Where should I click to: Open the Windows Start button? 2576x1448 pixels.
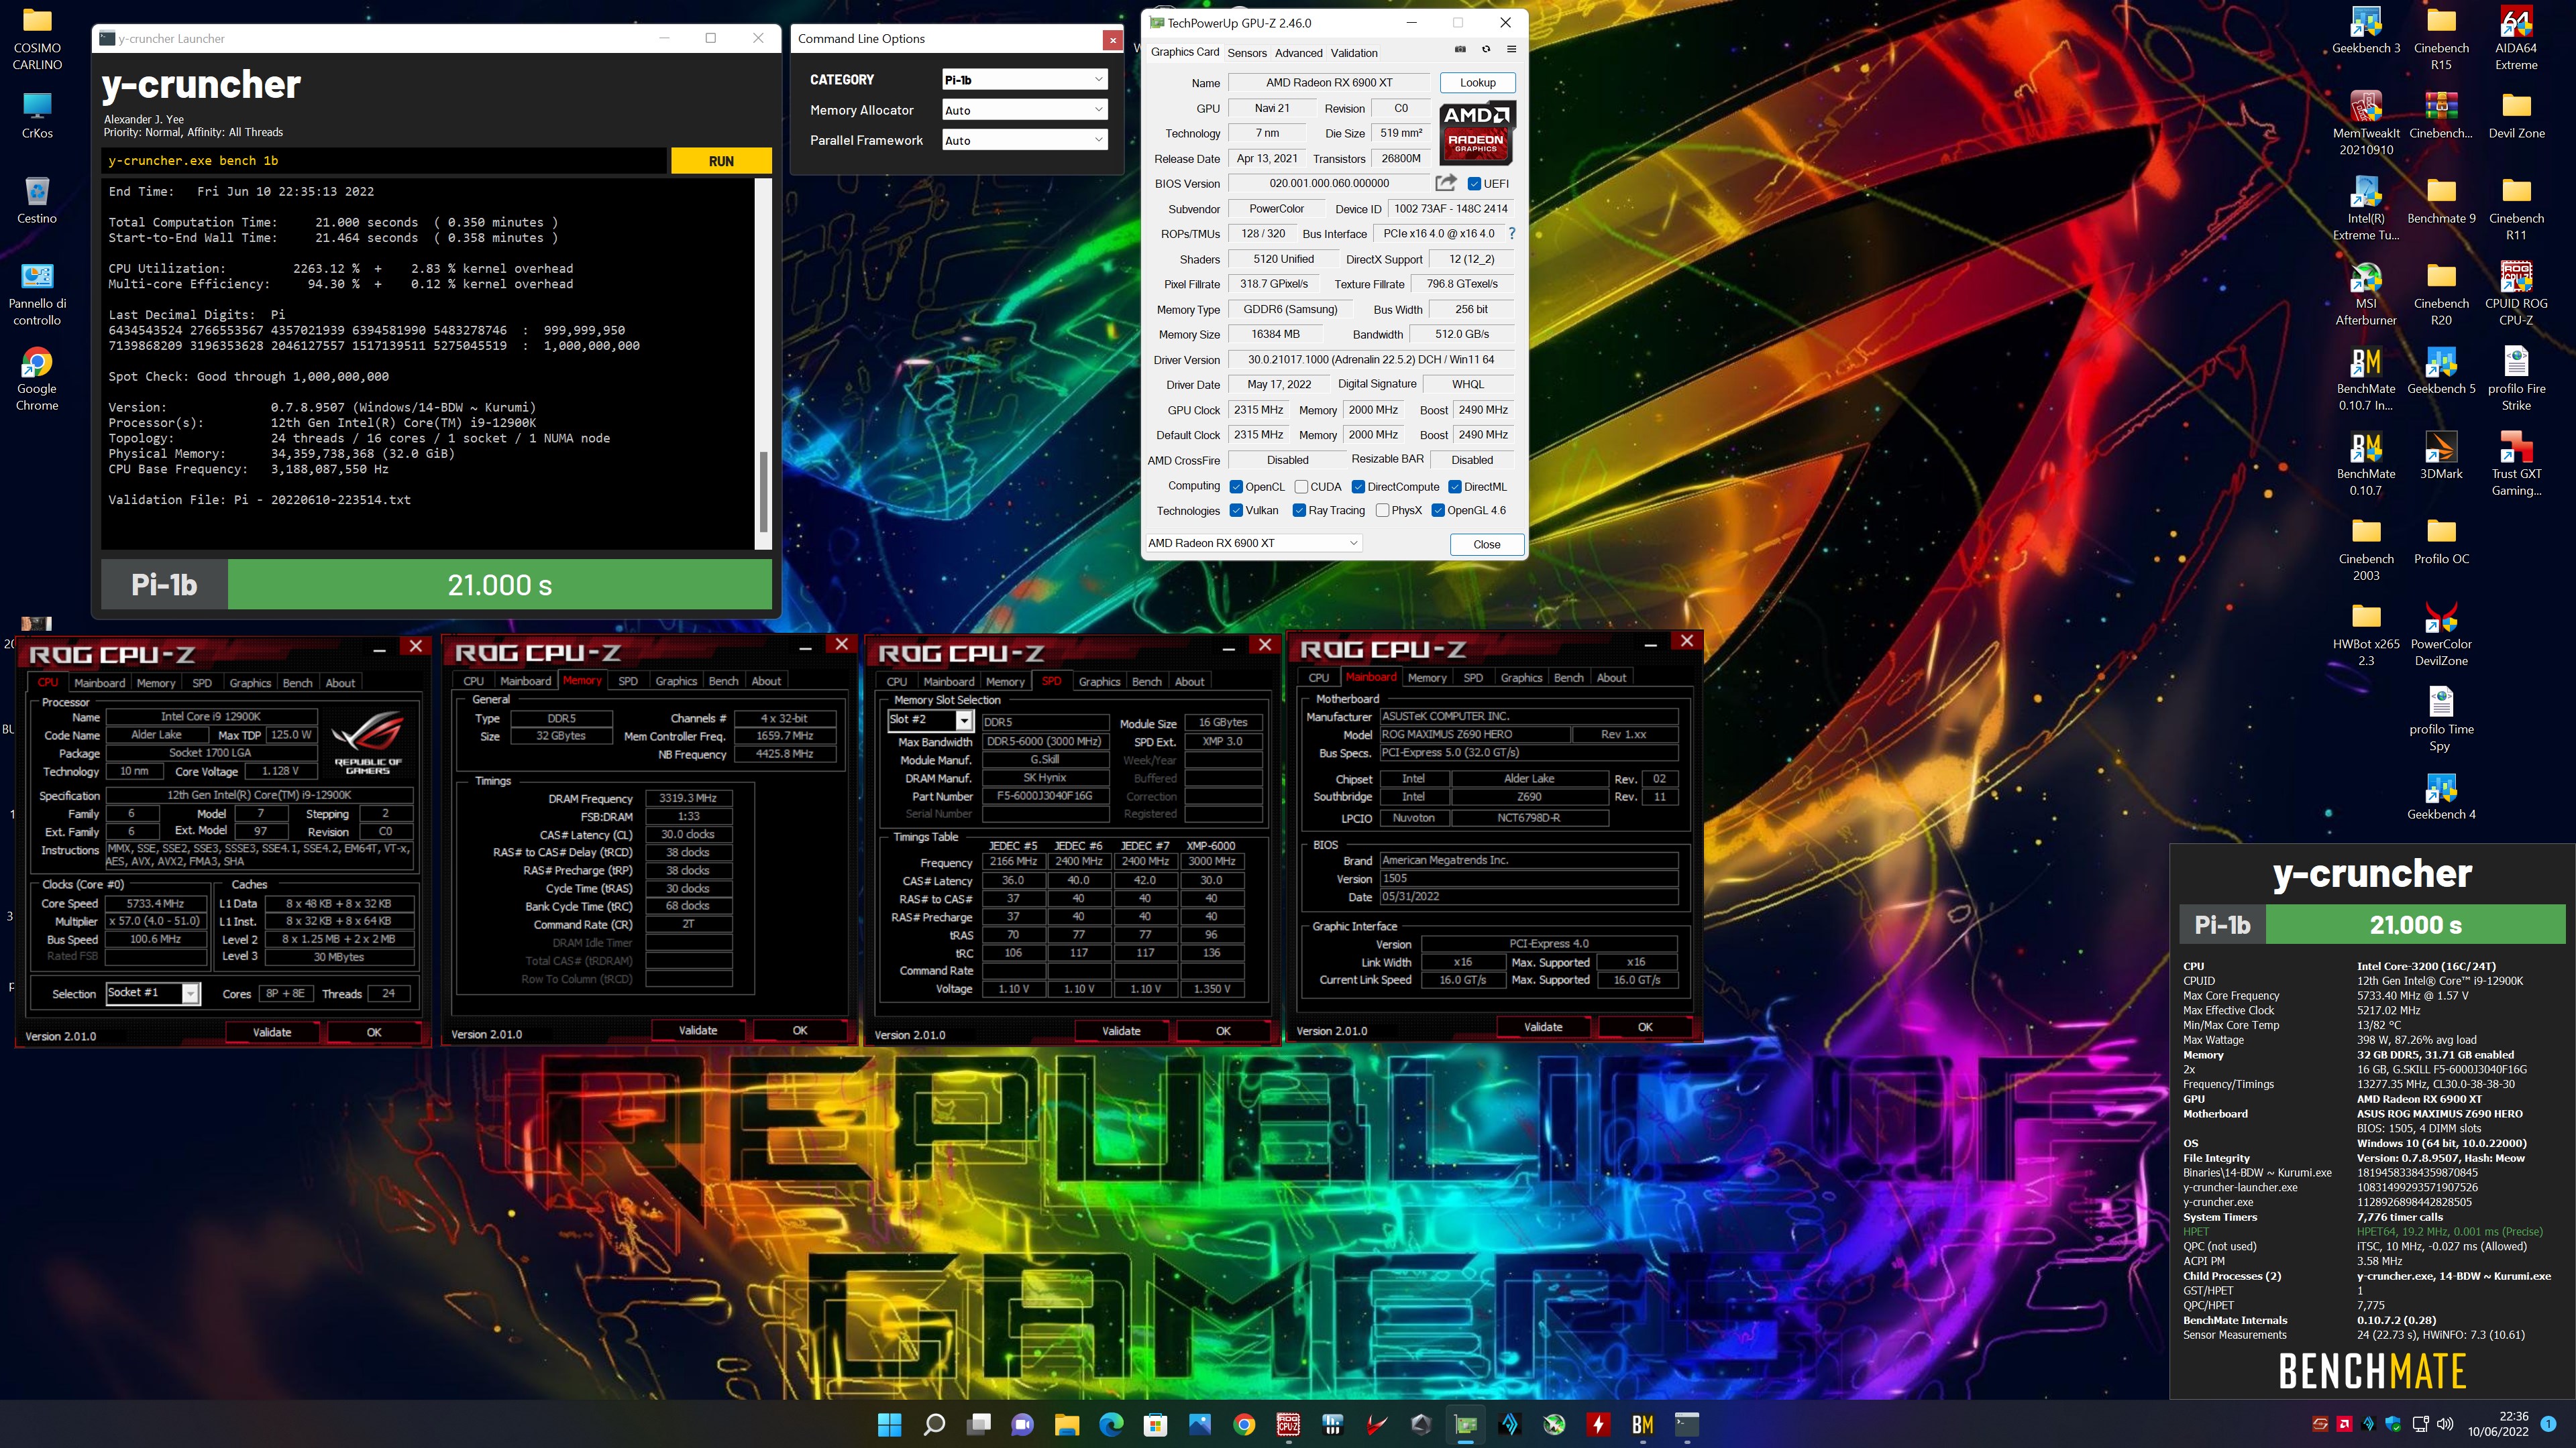click(x=889, y=1424)
